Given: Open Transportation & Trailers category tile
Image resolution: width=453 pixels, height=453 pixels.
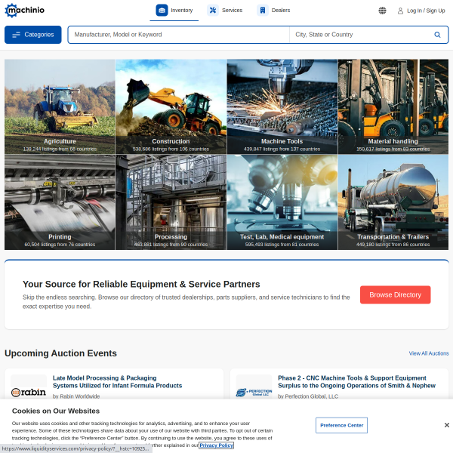Looking at the screenshot, I should pyautogui.click(x=393, y=202).
